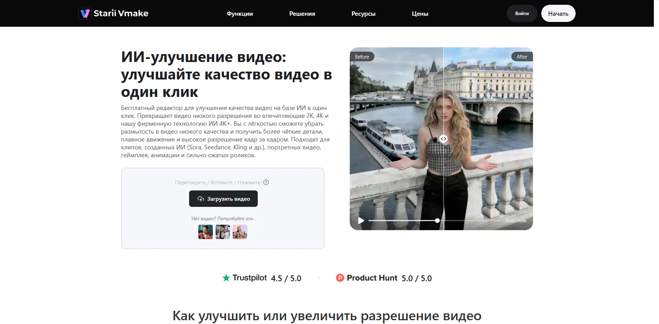Click the Product Hunt logo icon
Image resolution: width=659 pixels, height=324 pixels.
tap(340, 278)
